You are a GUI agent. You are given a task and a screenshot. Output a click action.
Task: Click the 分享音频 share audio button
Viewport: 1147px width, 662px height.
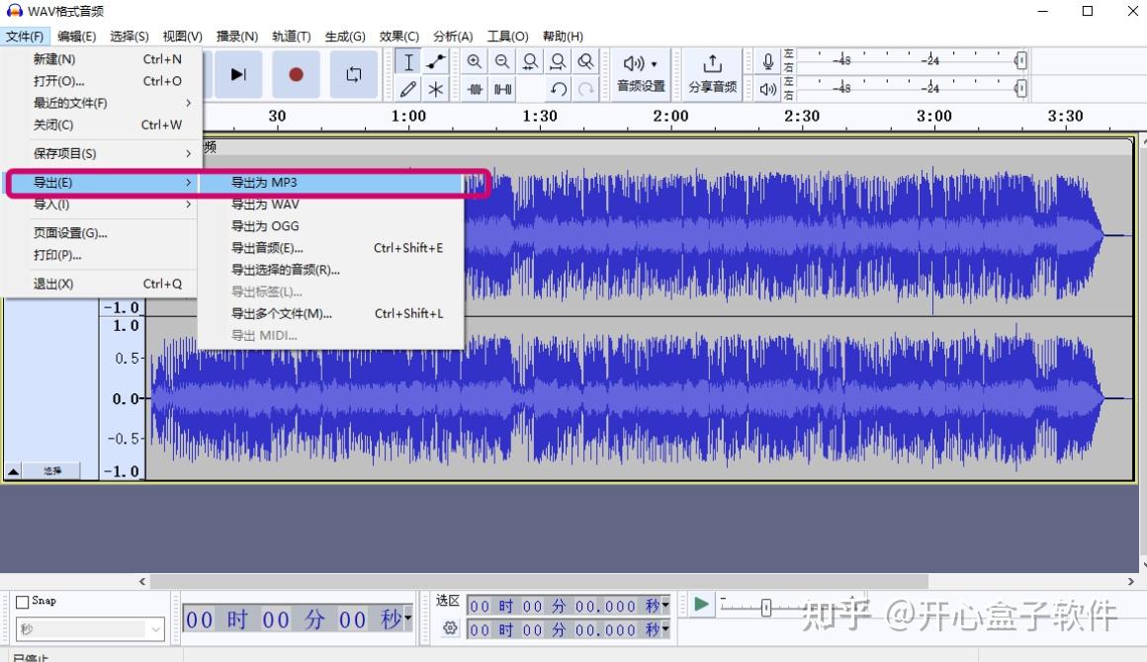pyautogui.click(x=713, y=74)
